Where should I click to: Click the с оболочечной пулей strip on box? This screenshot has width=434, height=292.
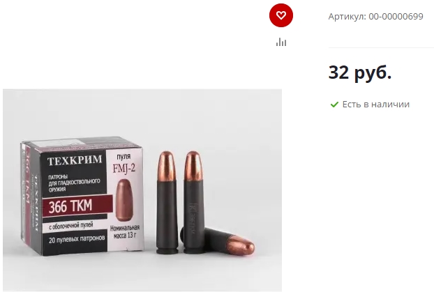(71, 226)
